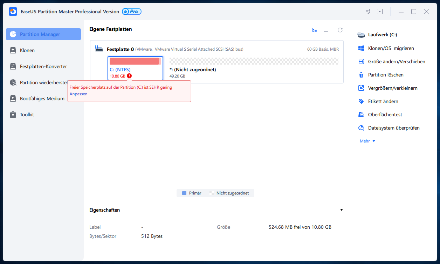The image size is (440, 264).
Task: Click the Dateisystem überprüfen icon
Action: (x=361, y=128)
